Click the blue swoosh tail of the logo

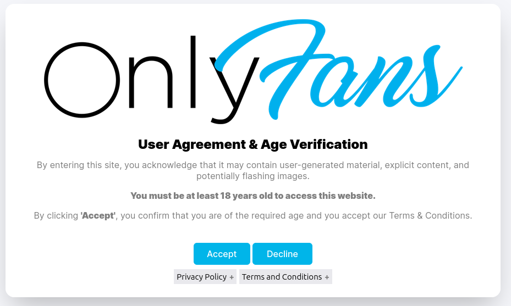[x=450, y=85]
